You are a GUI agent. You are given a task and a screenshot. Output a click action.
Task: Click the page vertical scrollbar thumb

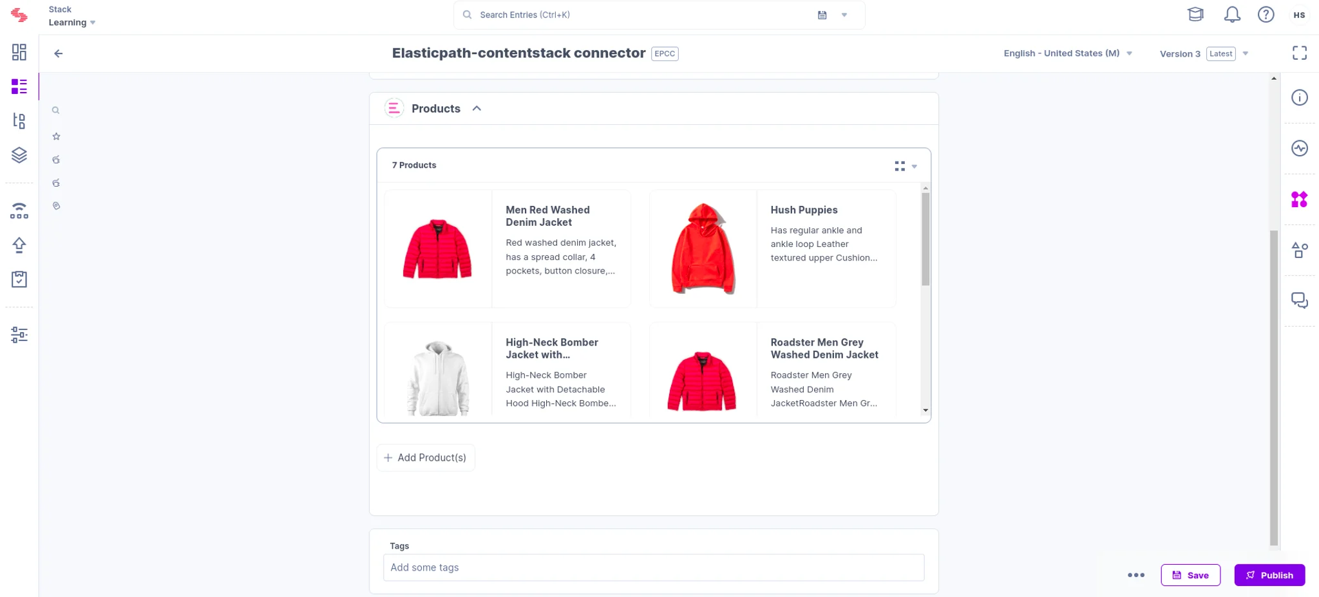(x=1273, y=388)
